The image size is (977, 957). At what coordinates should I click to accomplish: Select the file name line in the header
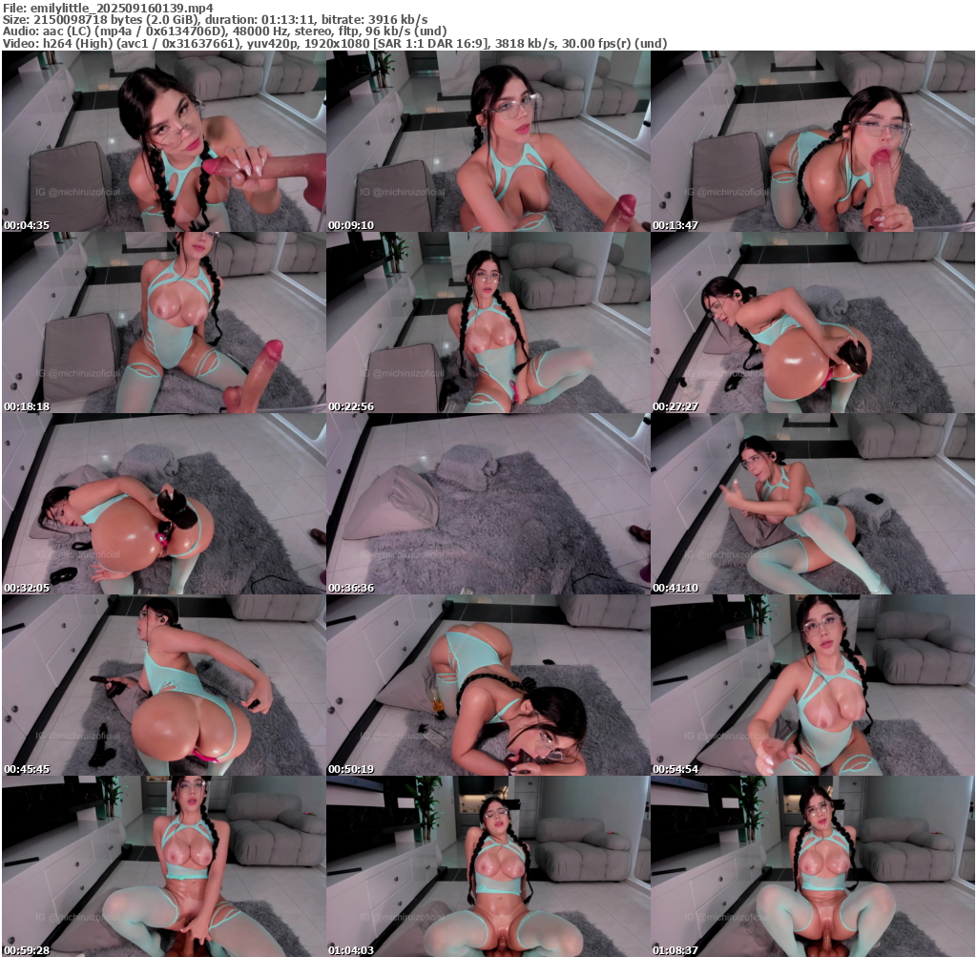point(108,8)
